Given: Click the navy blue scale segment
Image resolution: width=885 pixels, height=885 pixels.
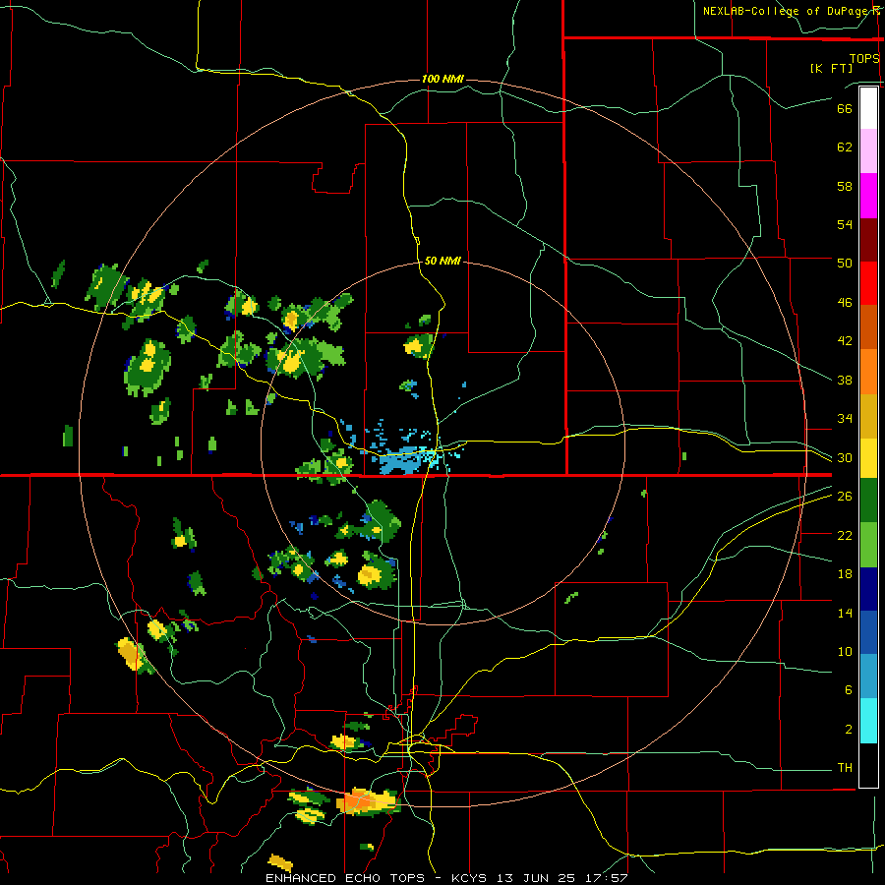Looking at the screenshot, I should [x=868, y=589].
